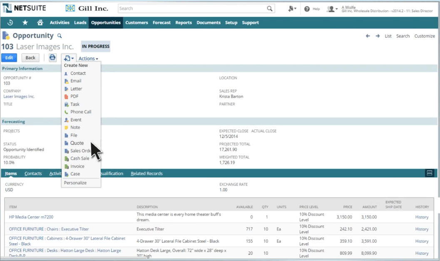Screen dimensions: 440x261
Task: Click the print icon beside Back
Action: point(52,58)
